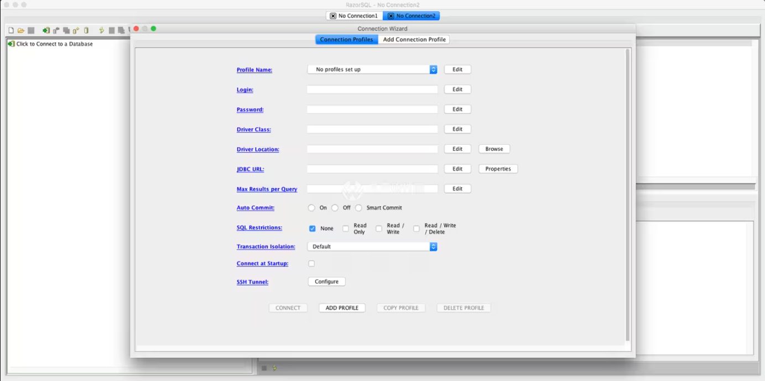
Task: Click the lightning bolt icon in bottom status bar
Action: click(x=274, y=368)
